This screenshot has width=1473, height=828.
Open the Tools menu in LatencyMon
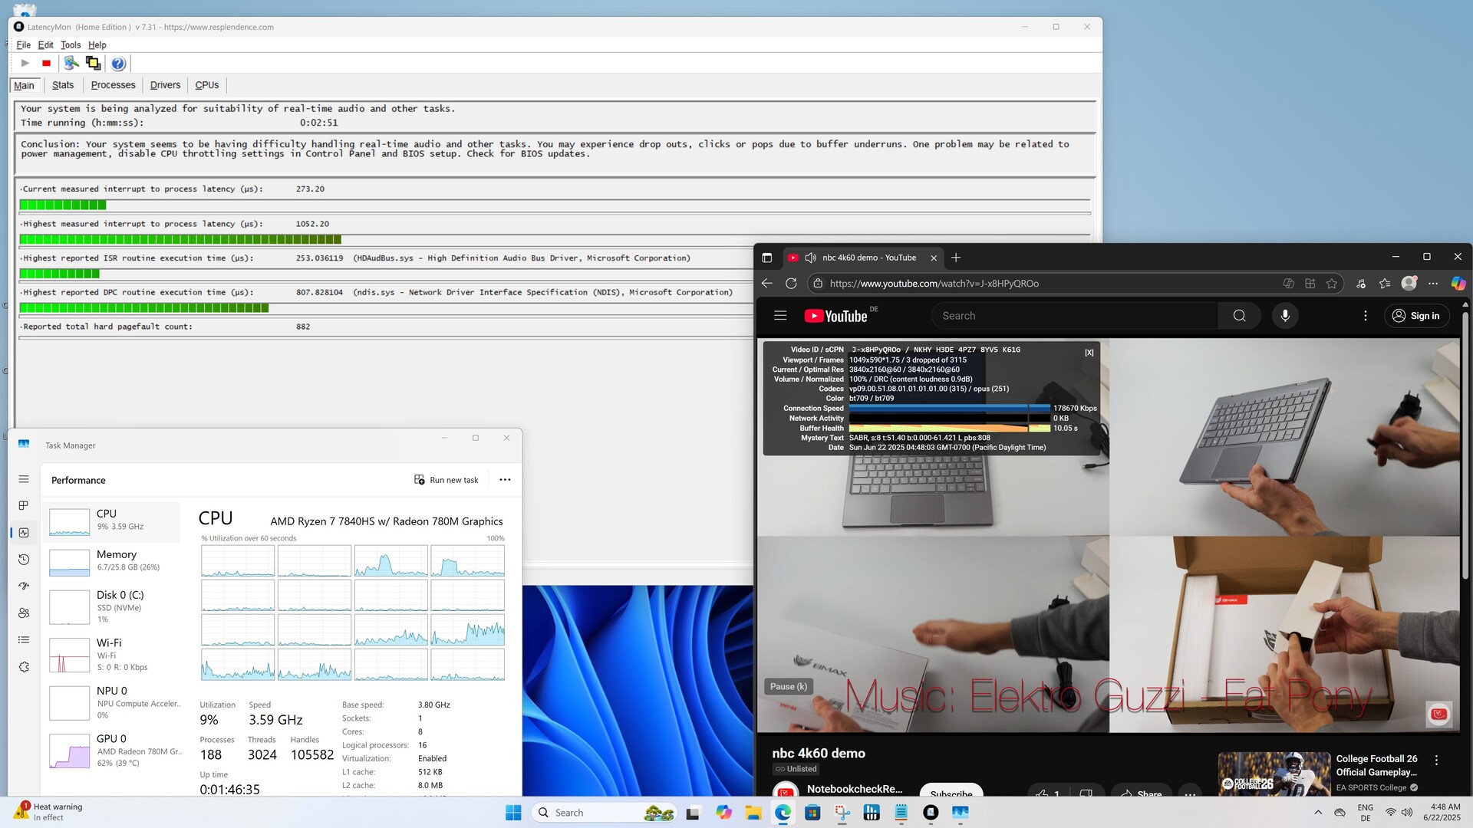71,45
